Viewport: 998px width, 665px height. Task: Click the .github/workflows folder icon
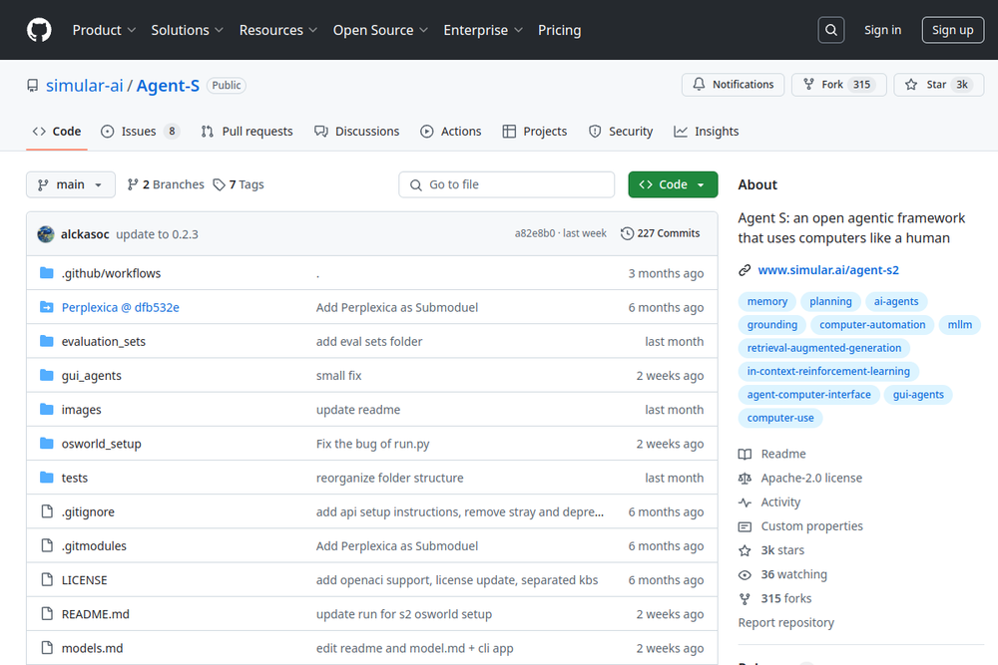(47, 273)
